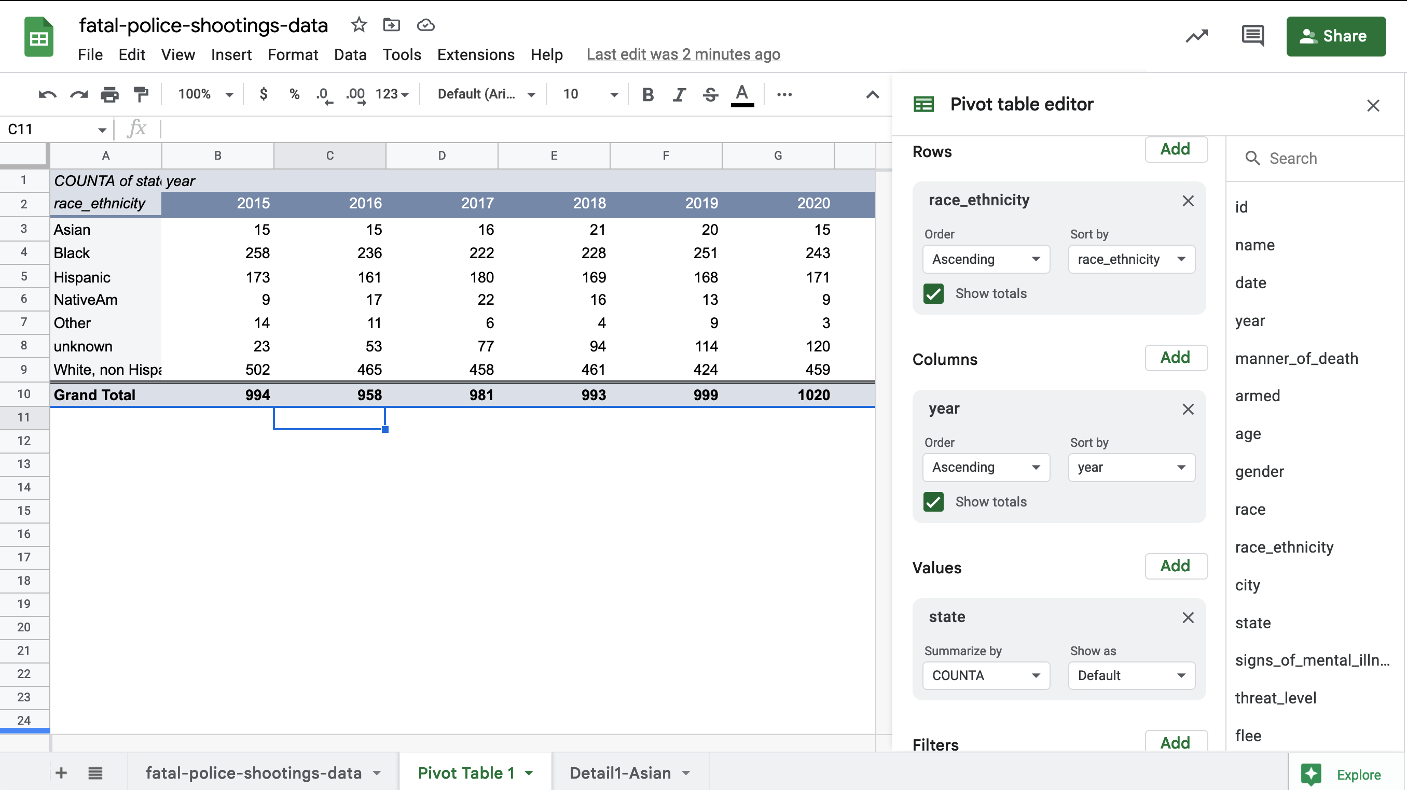The image size is (1407, 790).
Task: Open the more toolbar options menu
Action: point(784,94)
